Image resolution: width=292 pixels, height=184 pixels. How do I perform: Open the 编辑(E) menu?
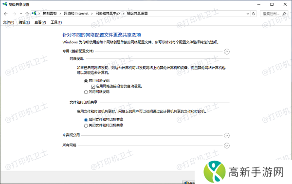coord(24,22)
